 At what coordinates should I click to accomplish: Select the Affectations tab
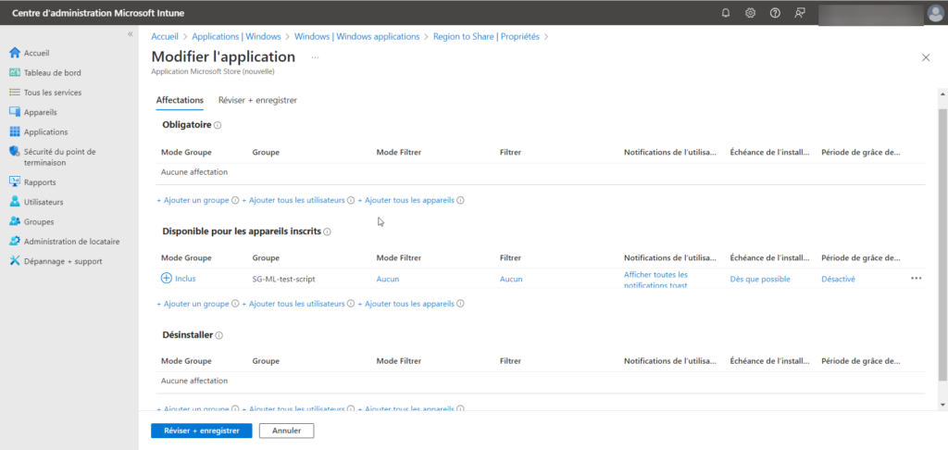coord(180,100)
